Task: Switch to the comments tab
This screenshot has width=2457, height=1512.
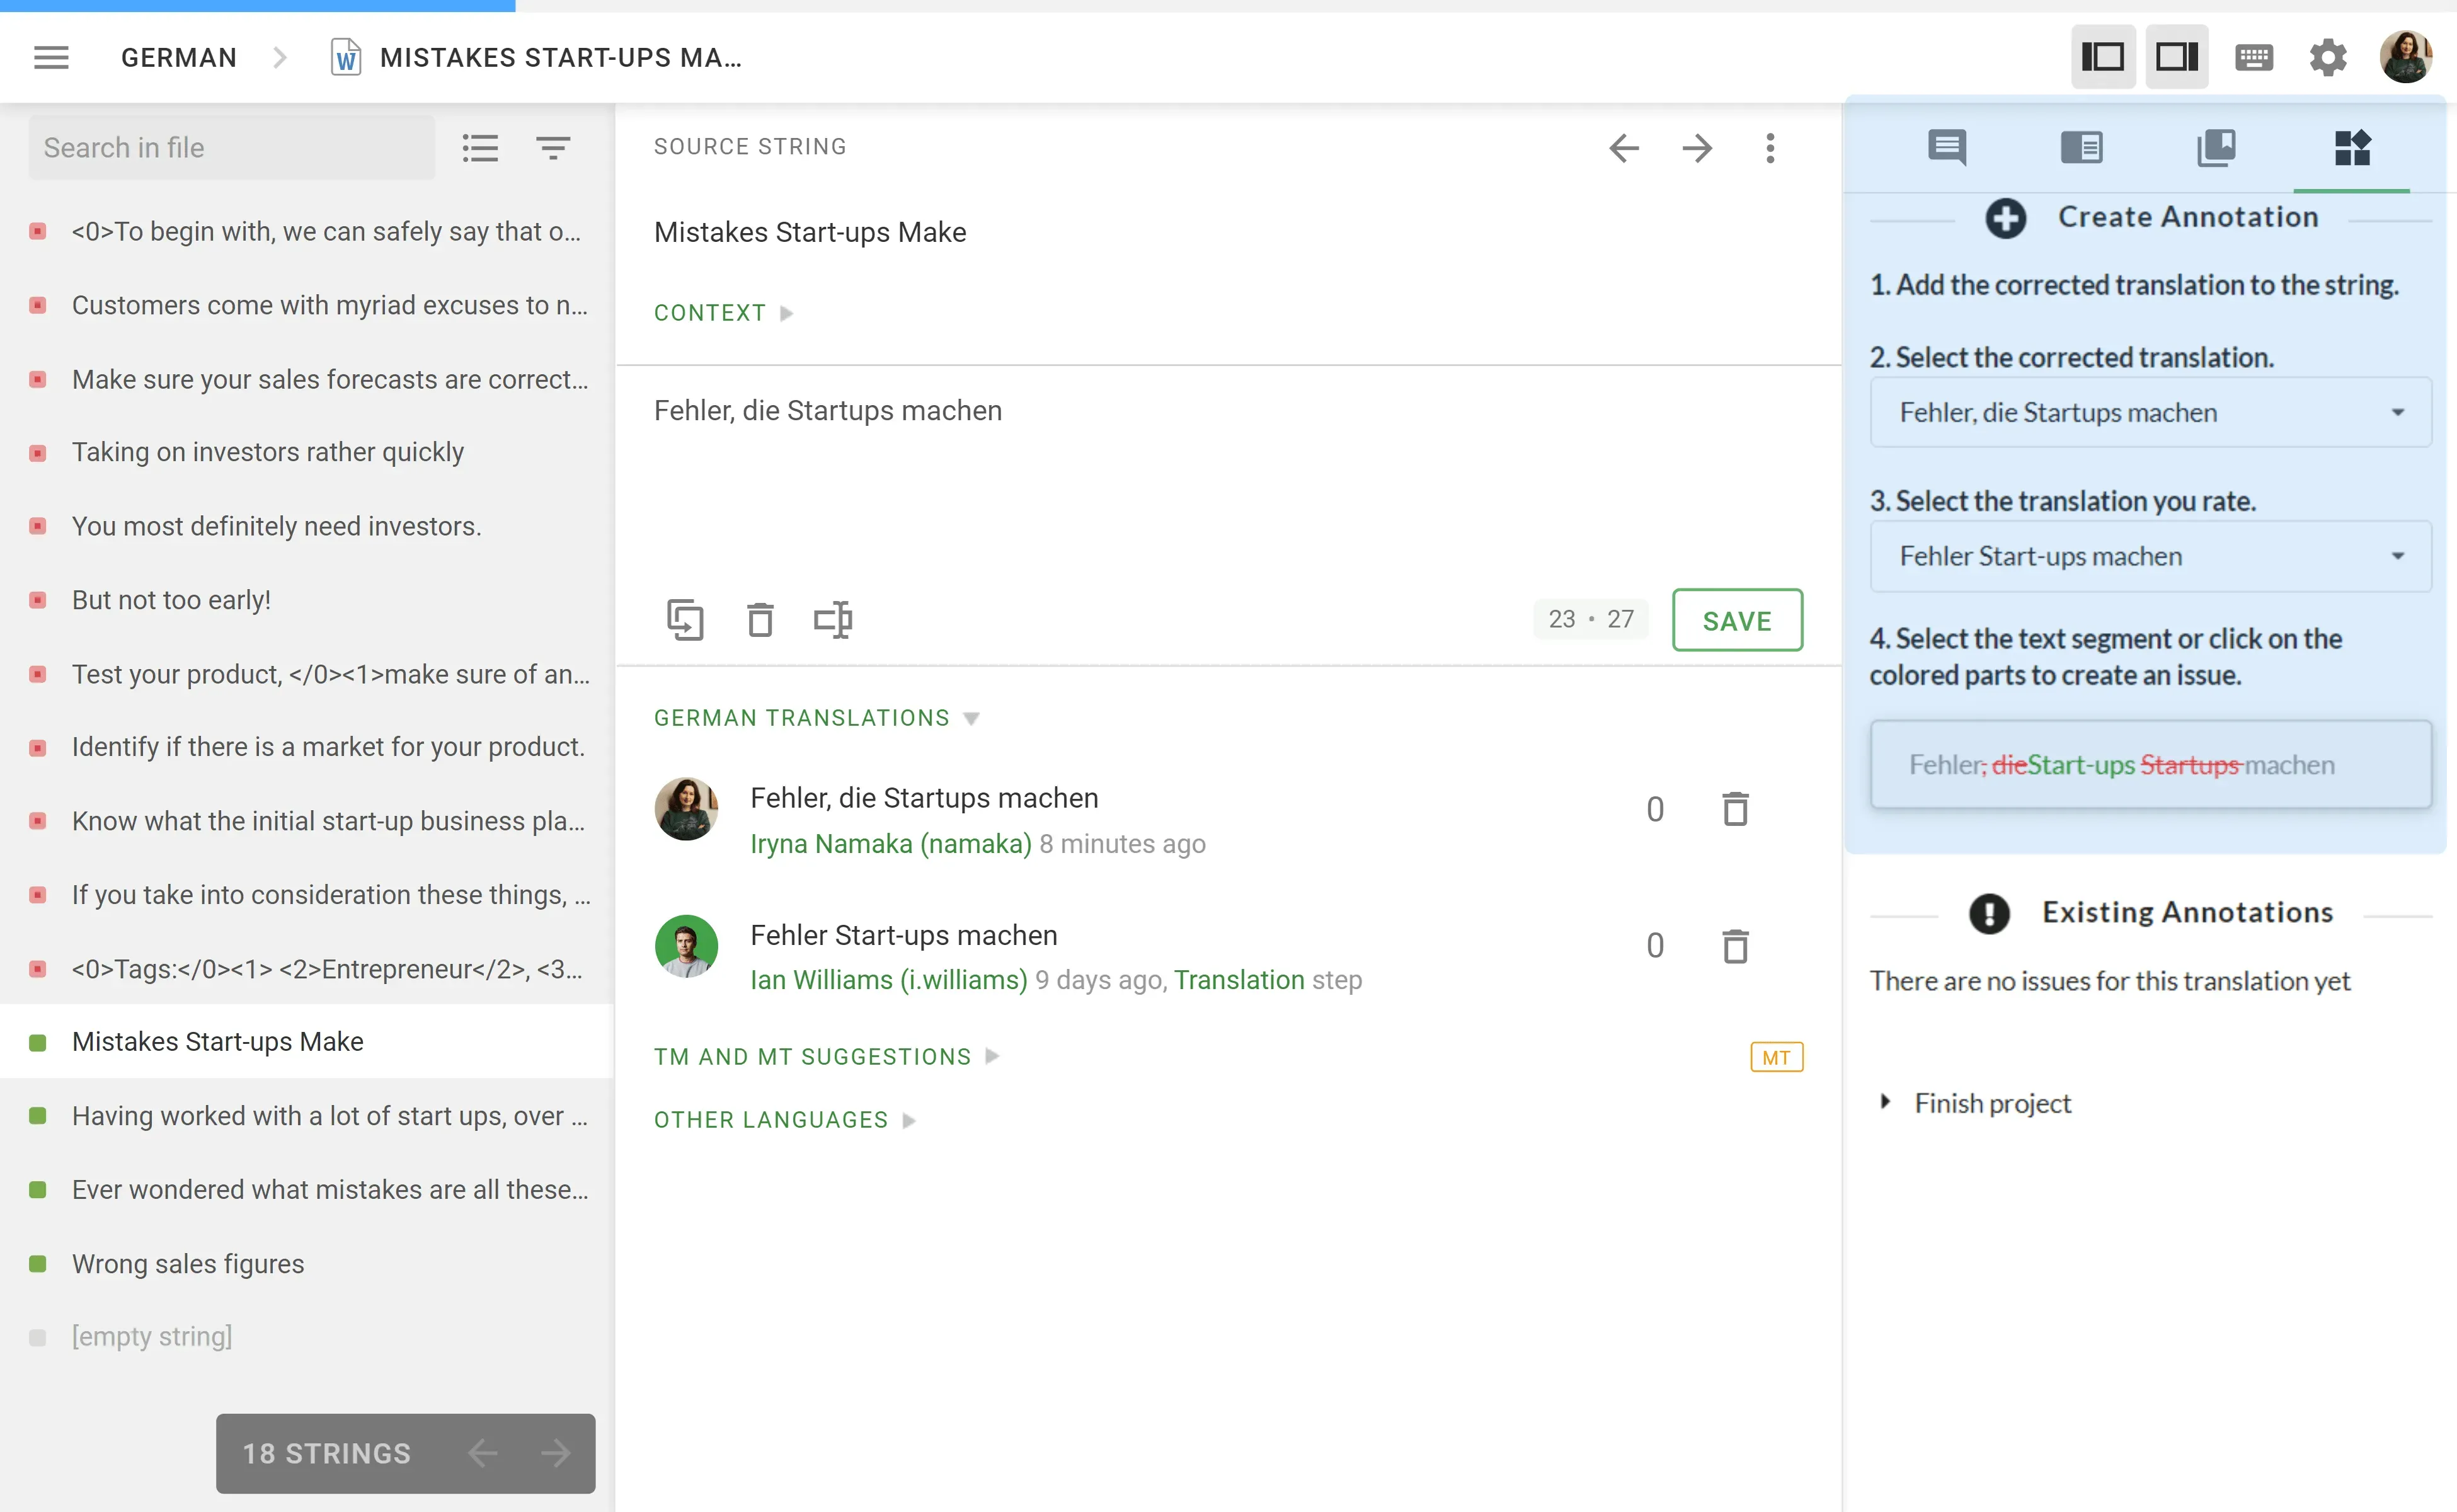Action: [x=1946, y=148]
